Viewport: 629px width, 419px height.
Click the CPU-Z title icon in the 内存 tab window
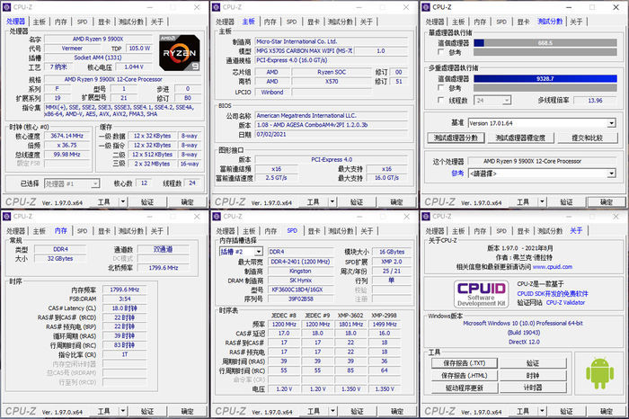pos(7,217)
